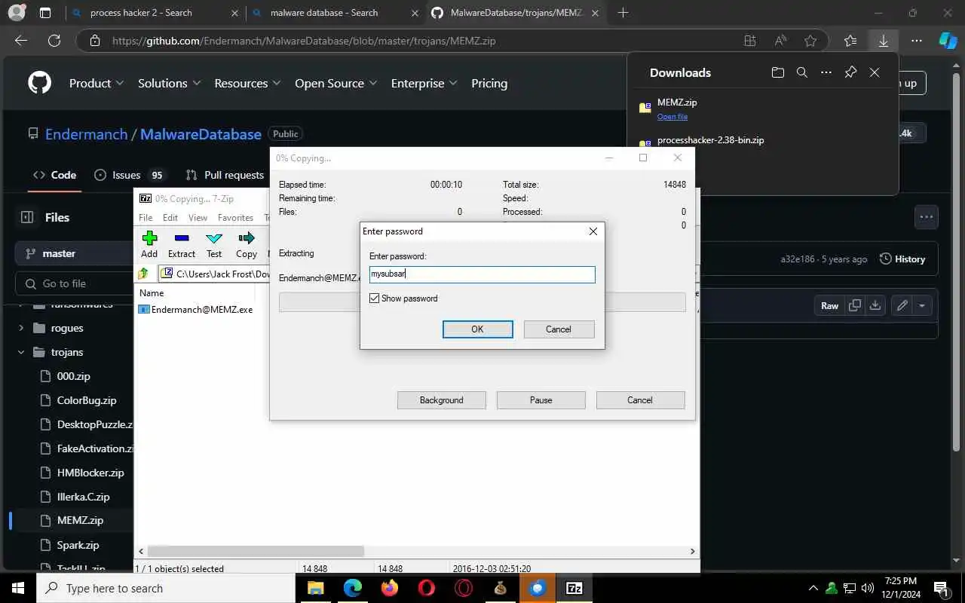Add this page to favorites star
Screen dimensions: 965x603
810,41
